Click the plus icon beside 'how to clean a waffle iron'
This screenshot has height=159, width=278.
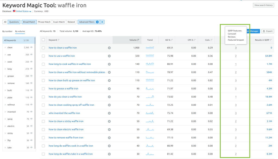[x=109, y=48]
